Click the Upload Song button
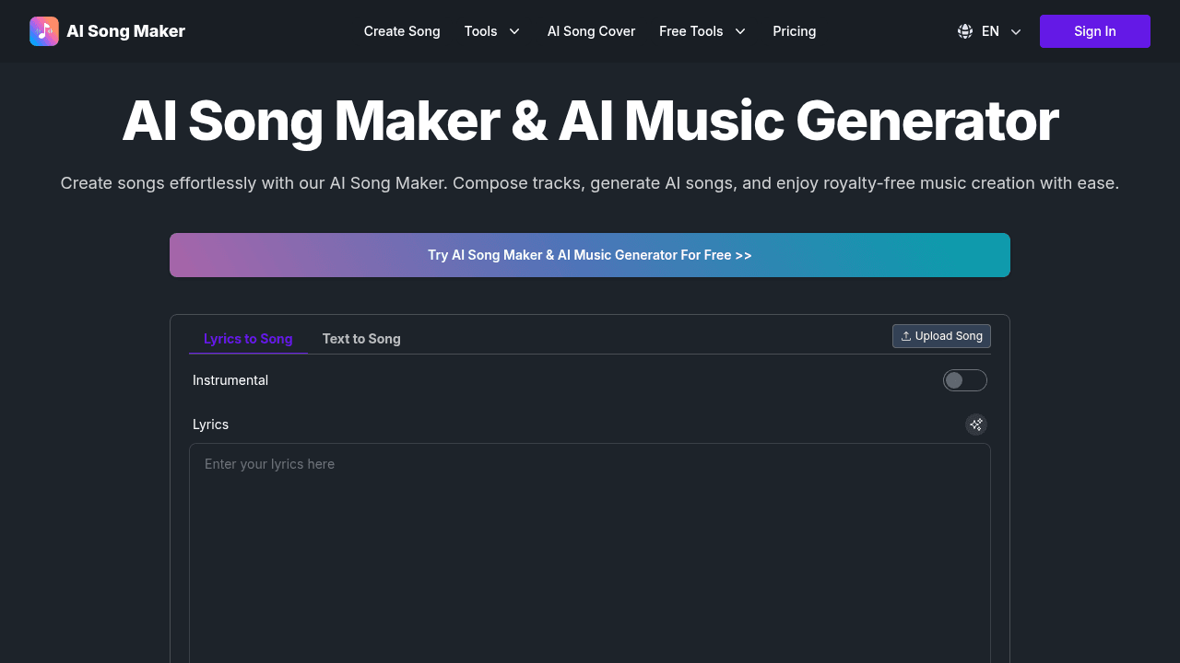Screen dimensions: 1180x663 pyautogui.click(x=941, y=336)
